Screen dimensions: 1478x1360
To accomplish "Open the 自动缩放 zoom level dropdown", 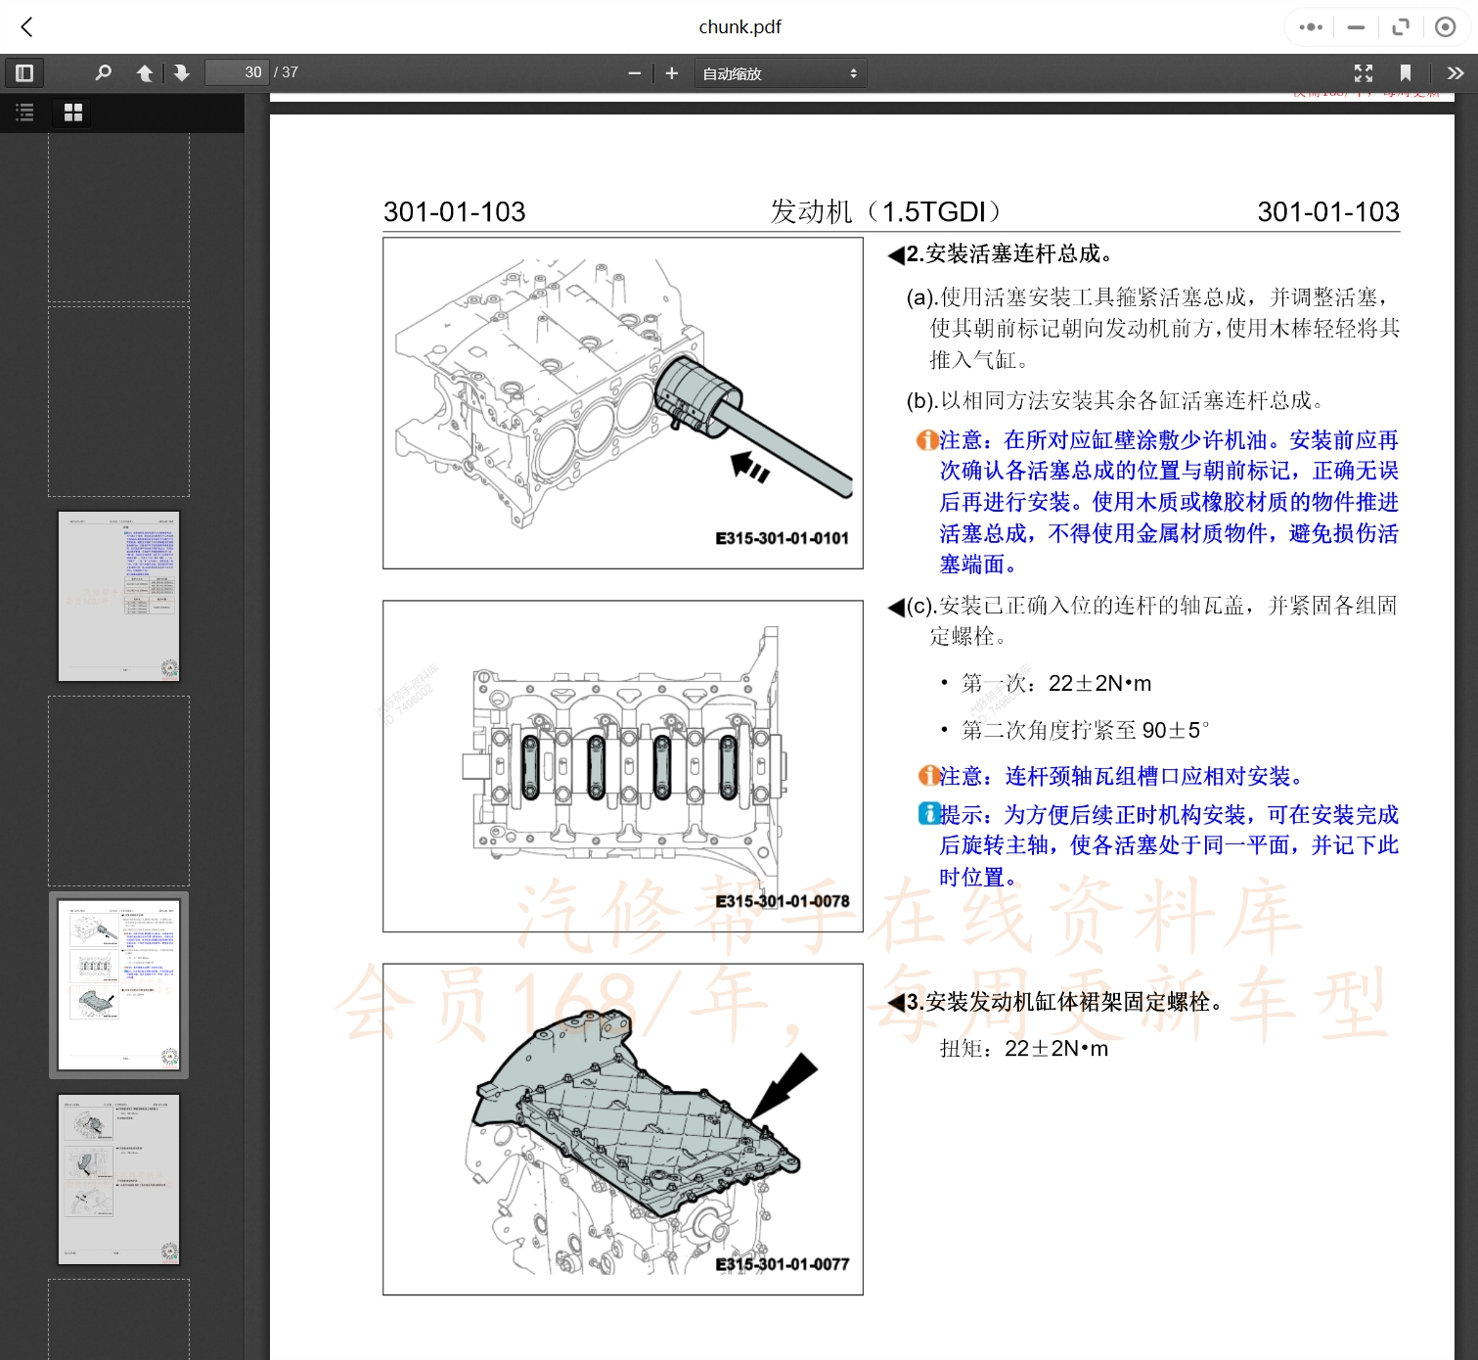I will [x=780, y=72].
